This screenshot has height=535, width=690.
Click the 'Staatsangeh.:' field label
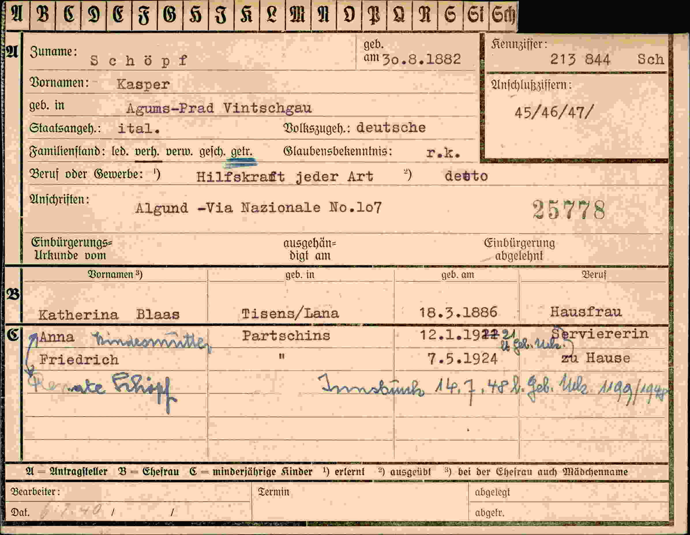pos(65,128)
